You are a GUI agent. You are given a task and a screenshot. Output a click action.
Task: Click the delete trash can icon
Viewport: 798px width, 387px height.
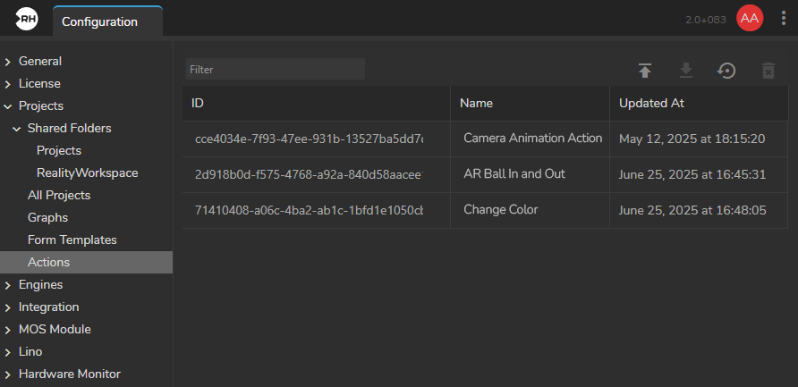coord(768,71)
